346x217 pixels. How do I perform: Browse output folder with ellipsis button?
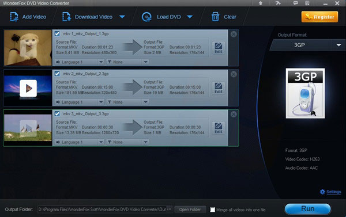pyautogui.click(x=169, y=209)
